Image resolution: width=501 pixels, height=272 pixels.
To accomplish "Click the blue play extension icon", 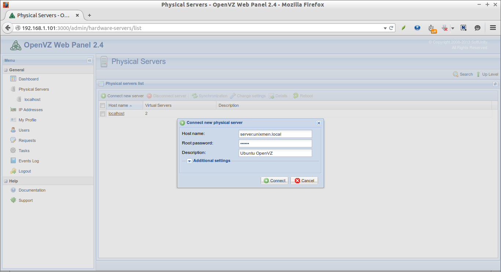I will (x=417, y=28).
